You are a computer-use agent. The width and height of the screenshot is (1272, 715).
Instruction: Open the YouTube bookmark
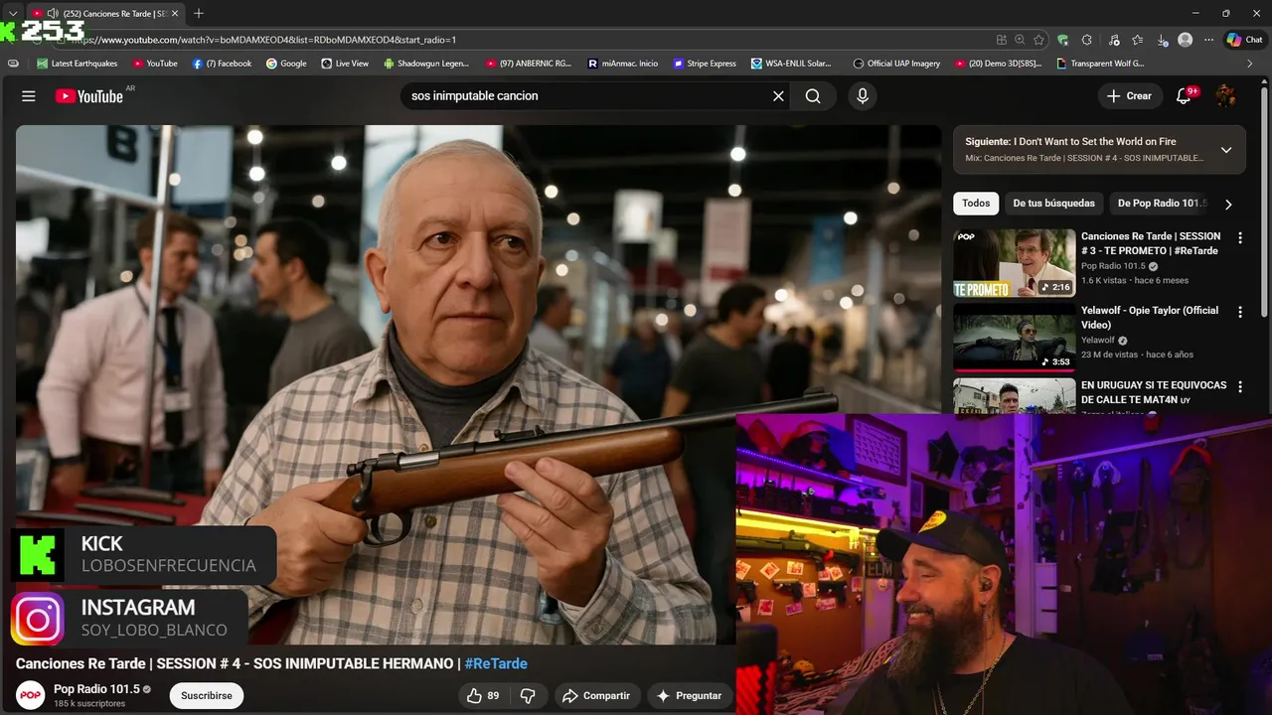[x=154, y=64]
